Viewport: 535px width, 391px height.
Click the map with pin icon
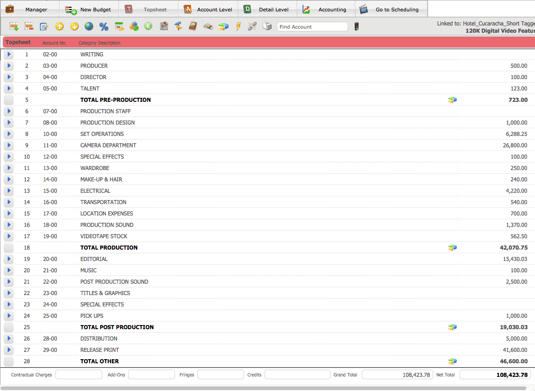coord(164,26)
